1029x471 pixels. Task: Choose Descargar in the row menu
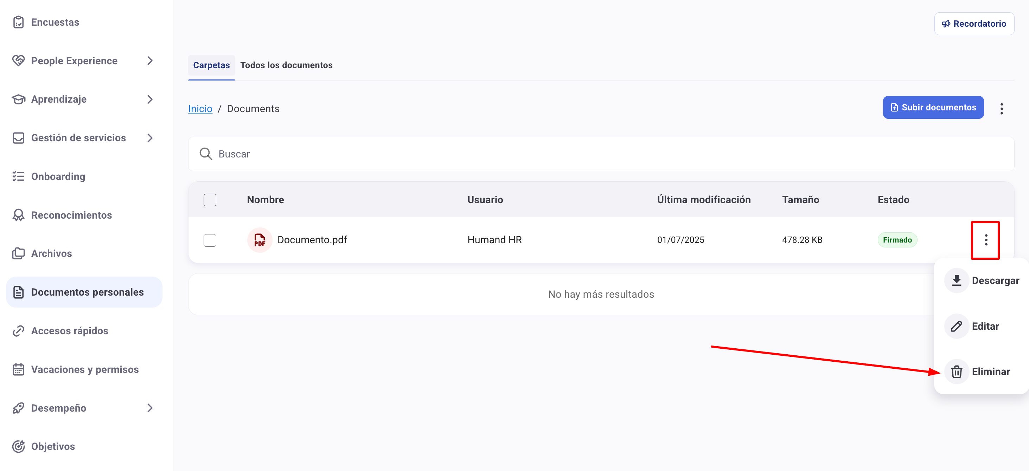point(995,280)
